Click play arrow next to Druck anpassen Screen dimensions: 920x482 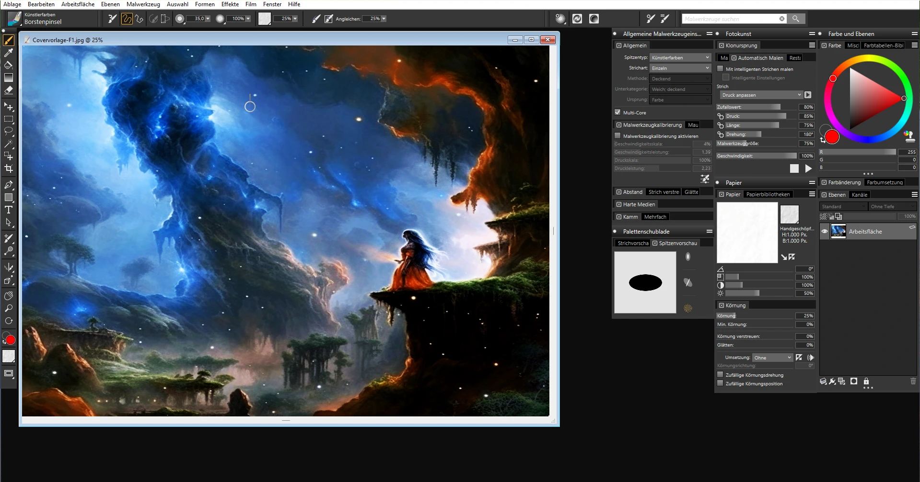(x=808, y=95)
